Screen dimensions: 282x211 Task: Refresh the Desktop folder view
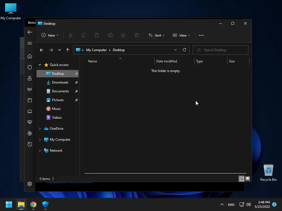(x=185, y=50)
